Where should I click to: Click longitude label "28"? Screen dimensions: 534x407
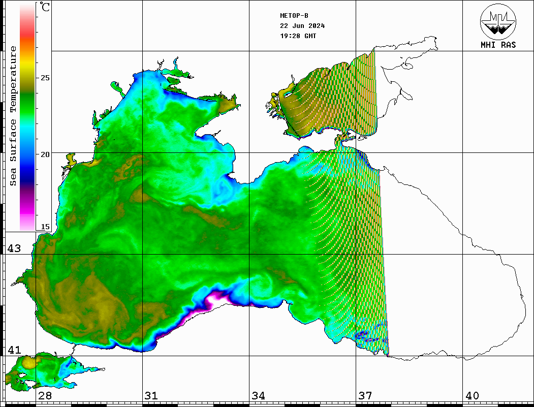45,396
